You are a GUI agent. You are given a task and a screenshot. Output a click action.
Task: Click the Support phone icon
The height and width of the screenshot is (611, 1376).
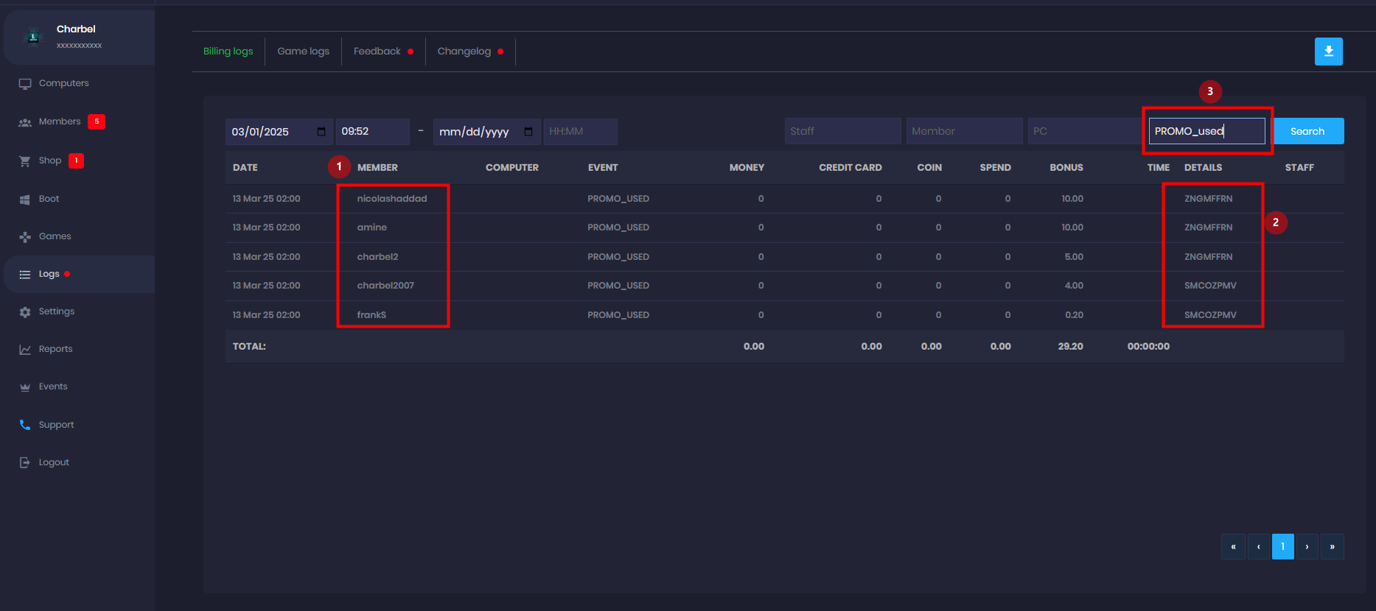tap(25, 425)
